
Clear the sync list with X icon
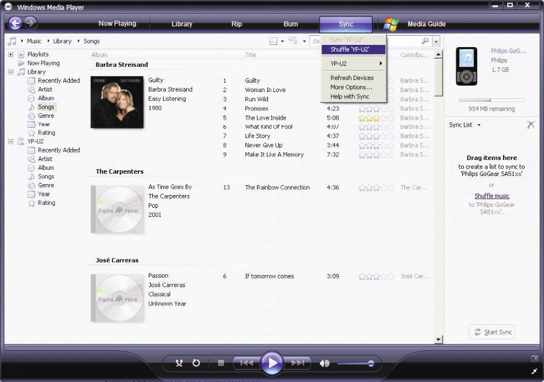(x=531, y=125)
